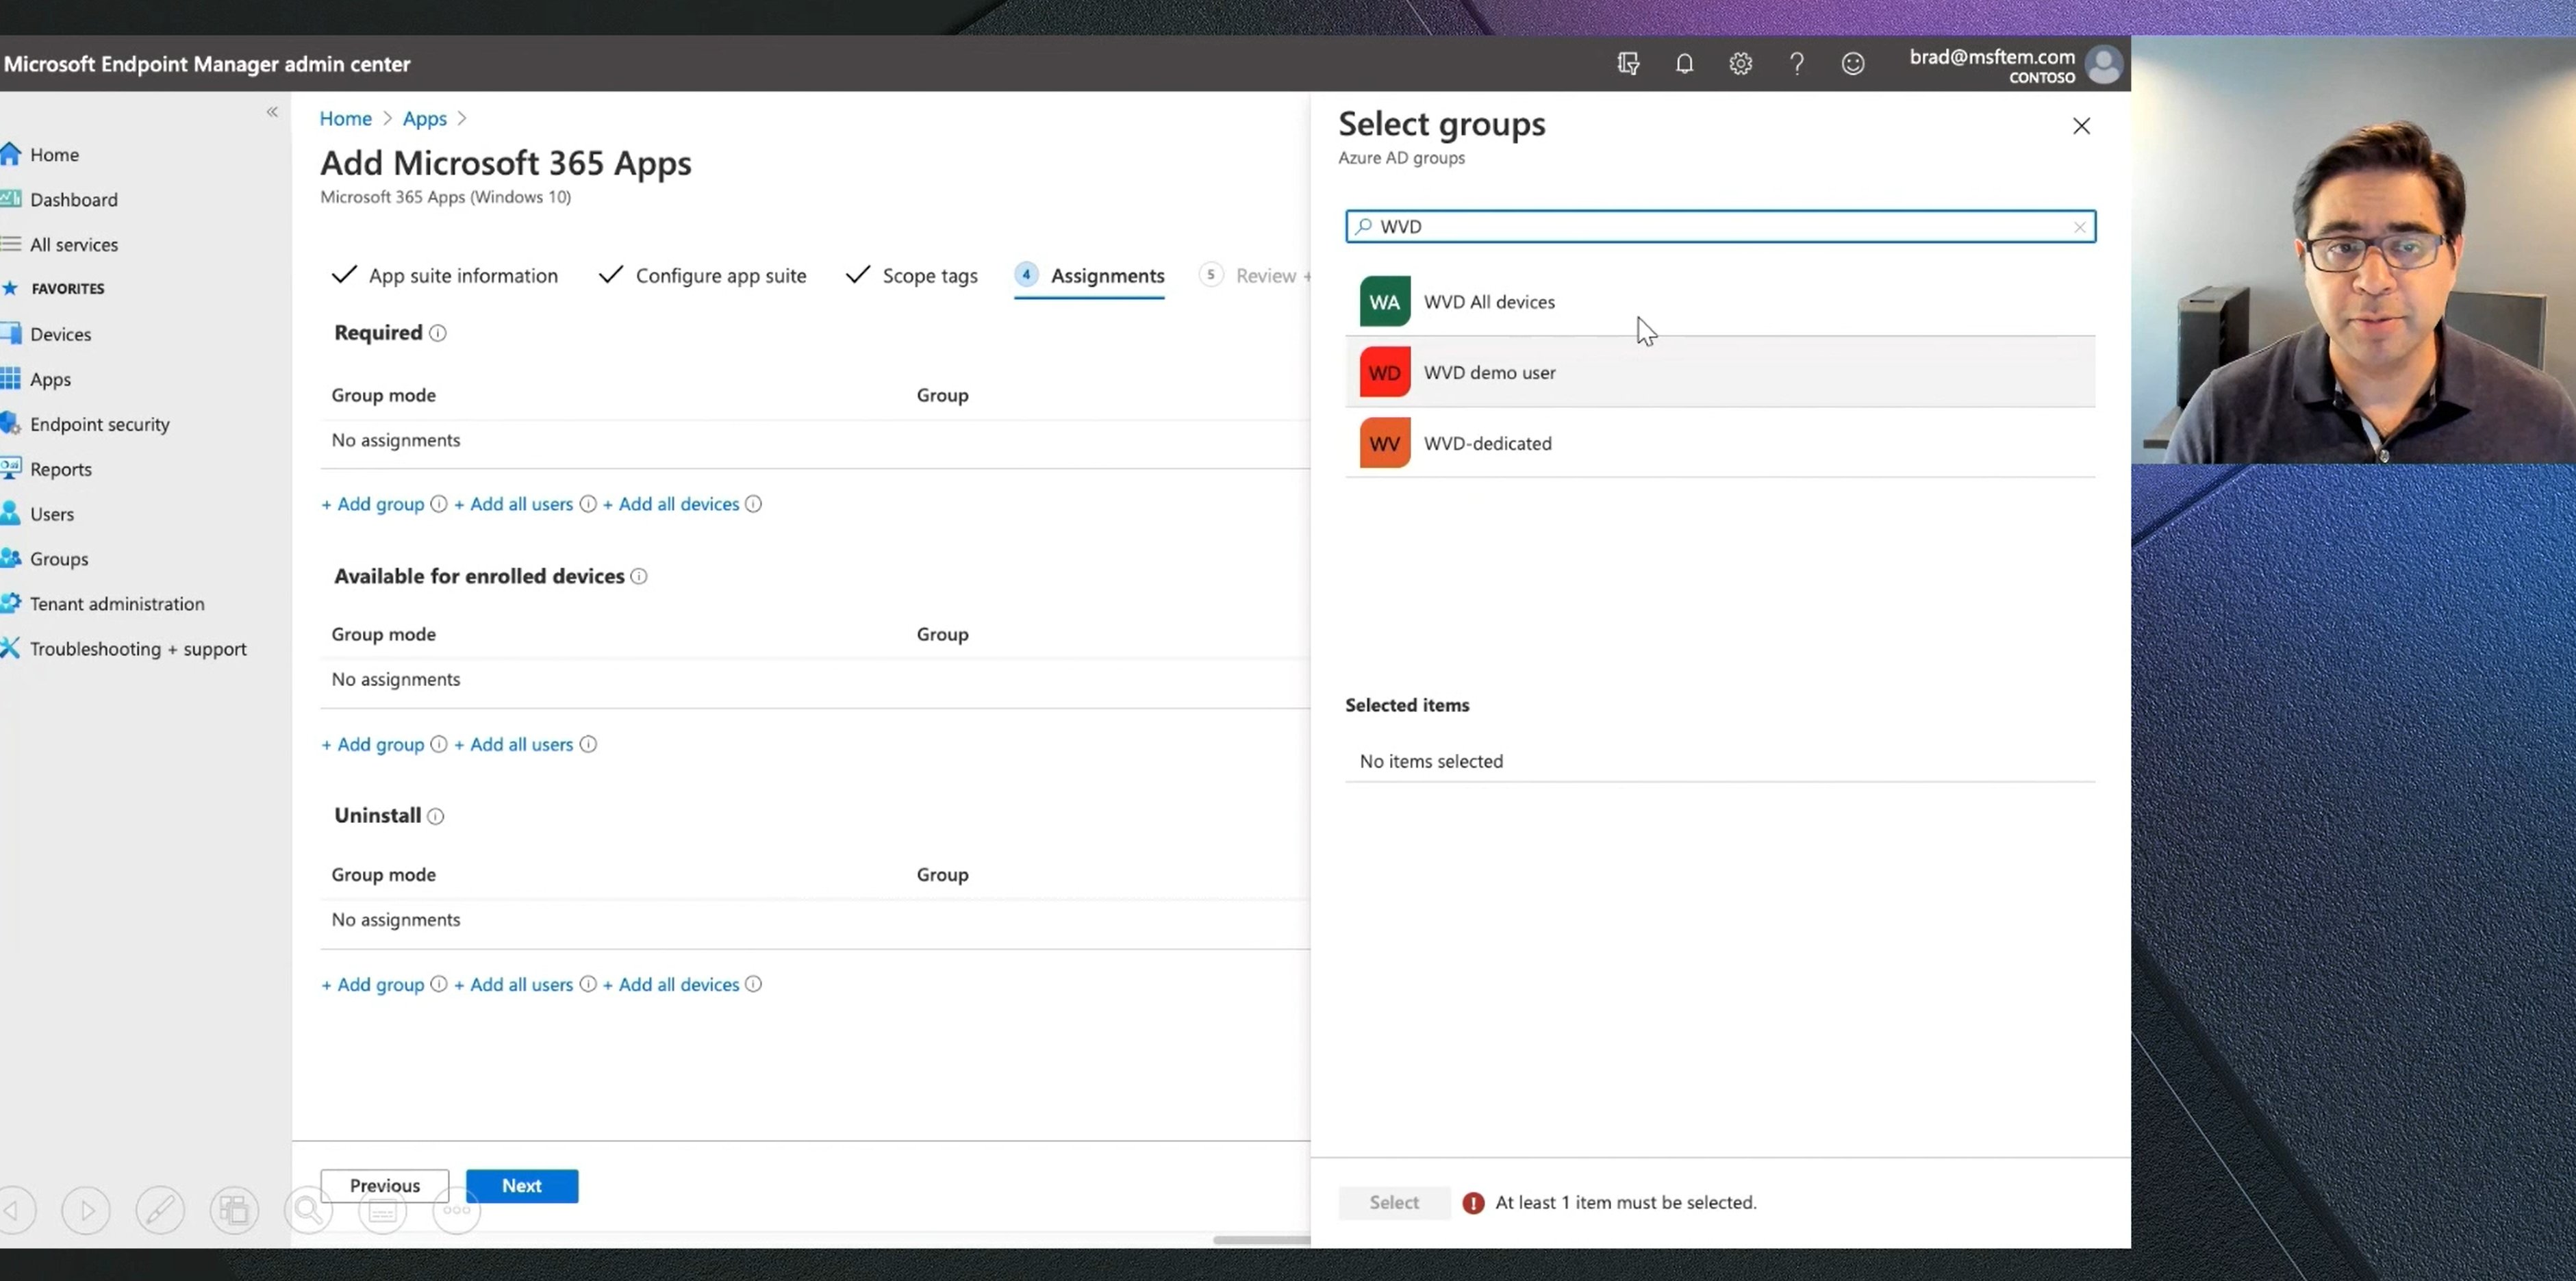Image resolution: width=2576 pixels, height=1281 pixels.
Task: Info icon after Uninstall Add all devices
Action: pos(753,984)
